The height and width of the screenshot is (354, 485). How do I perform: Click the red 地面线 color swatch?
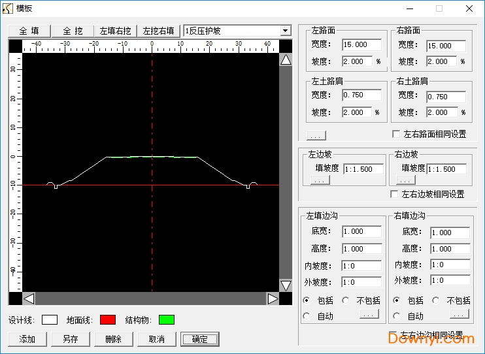pyautogui.click(x=108, y=319)
